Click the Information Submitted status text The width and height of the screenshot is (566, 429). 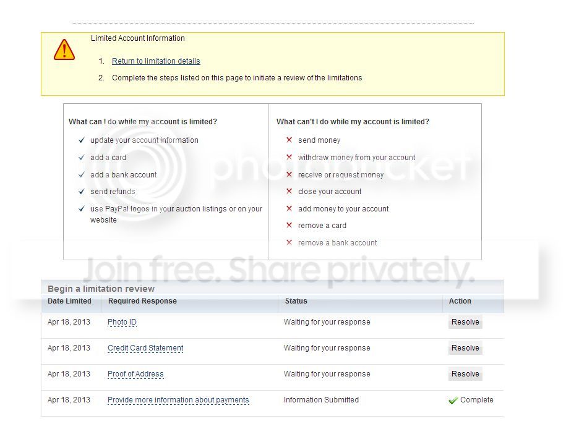[x=321, y=400]
